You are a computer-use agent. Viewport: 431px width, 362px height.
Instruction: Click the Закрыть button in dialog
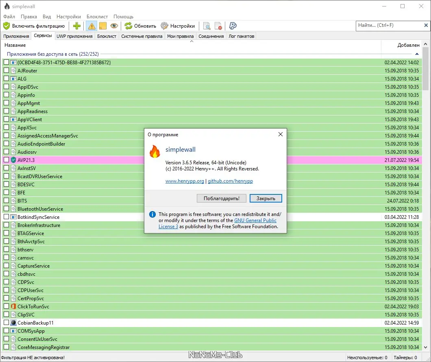pyautogui.click(x=266, y=198)
